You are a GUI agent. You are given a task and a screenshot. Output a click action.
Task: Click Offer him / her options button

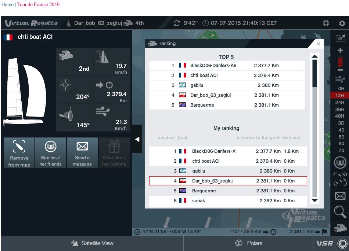tap(114, 153)
